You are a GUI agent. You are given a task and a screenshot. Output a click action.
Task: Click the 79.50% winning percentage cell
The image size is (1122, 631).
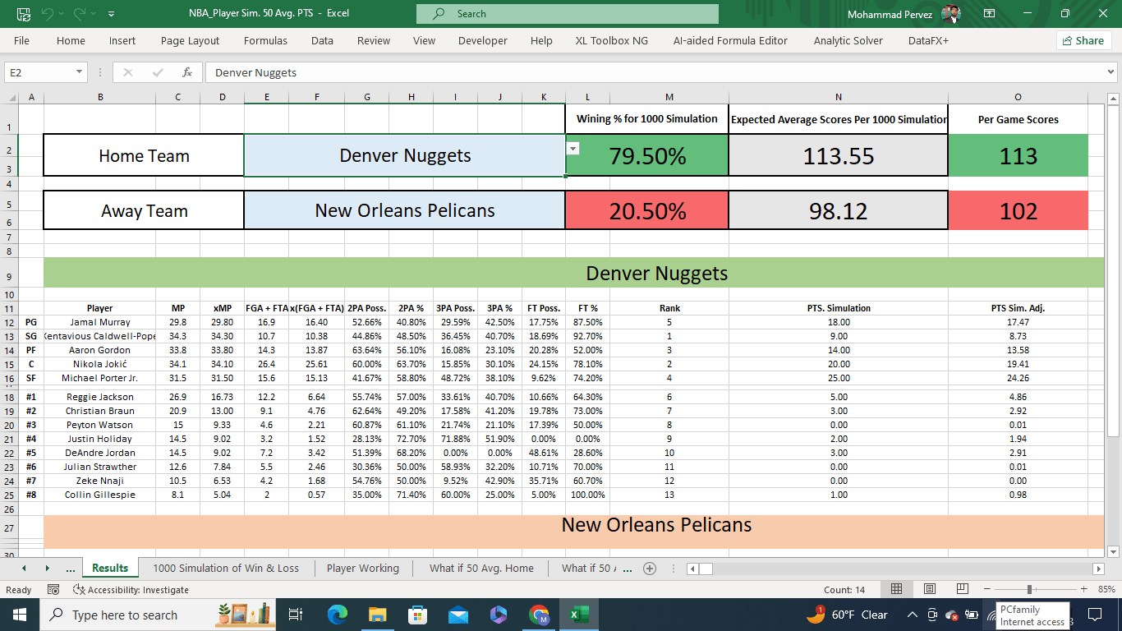647,155
